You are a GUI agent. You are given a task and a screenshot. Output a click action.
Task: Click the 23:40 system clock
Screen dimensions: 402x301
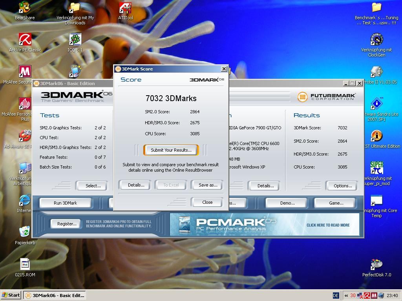[x=392, y=296]
